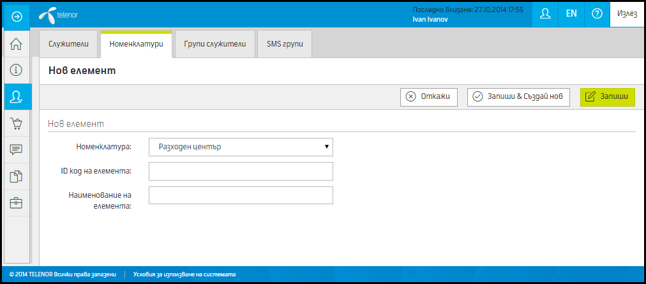Expand the sidebar with the arrow icon
Screen dimensions: 646x284
pos(17,16)
